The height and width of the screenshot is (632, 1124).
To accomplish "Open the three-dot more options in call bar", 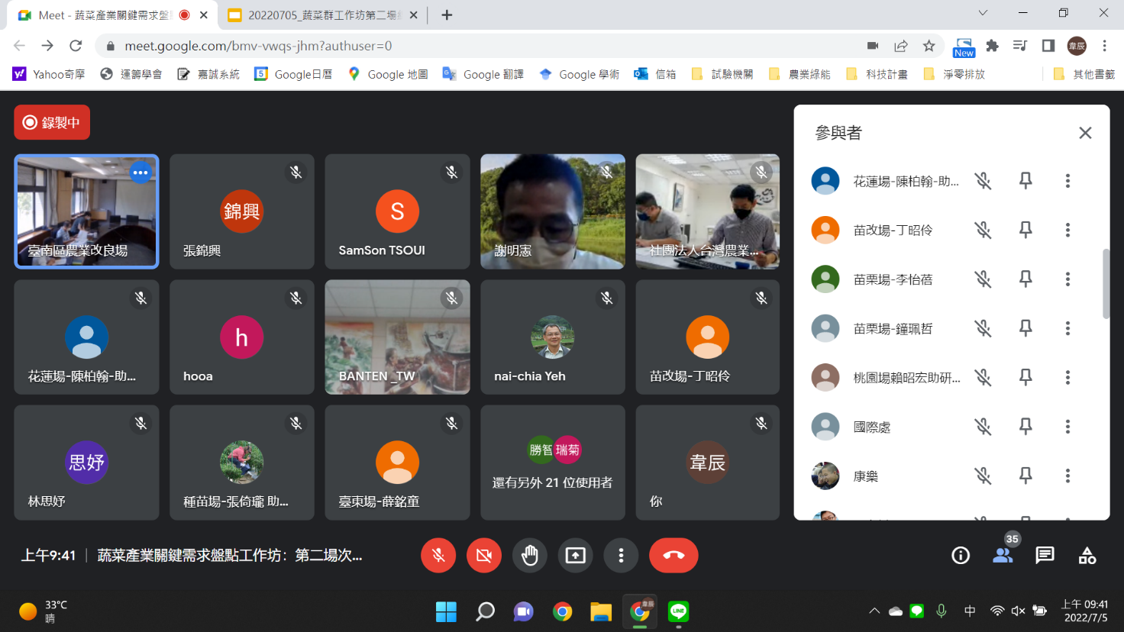I will (x=621, y=556).
